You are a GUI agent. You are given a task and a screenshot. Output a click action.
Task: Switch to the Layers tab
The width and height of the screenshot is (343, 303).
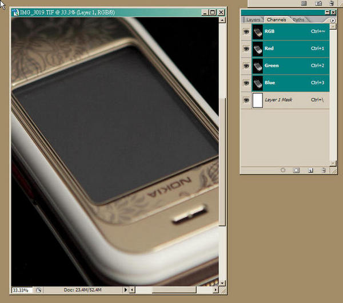click(253, 19)
